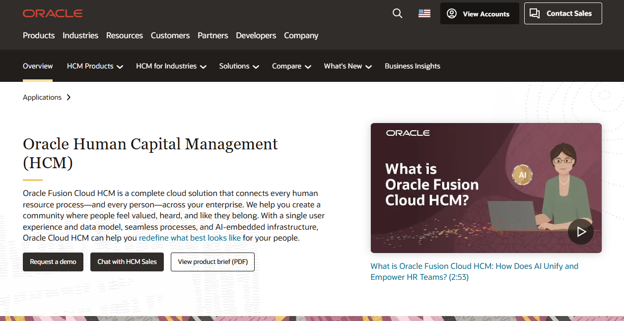Image resolution: width=624 pixels, height=321 pixels.
Task: Expand the HCM Products dropdown
Action: tap(95, 65)
